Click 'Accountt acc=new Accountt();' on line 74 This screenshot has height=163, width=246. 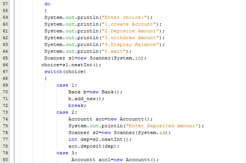pyautogui.click(x=110, y=119)
